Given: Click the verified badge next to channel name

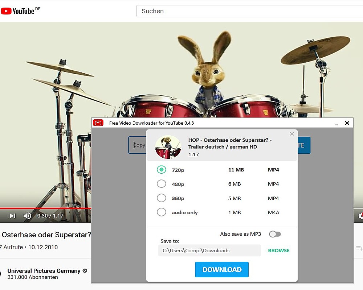Looking at the screenshot, I should click(85, 270).
